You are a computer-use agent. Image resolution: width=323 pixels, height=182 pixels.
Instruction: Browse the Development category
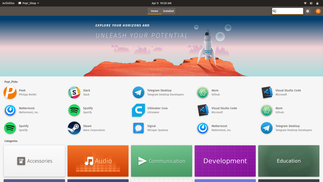(x=225, y=161)
